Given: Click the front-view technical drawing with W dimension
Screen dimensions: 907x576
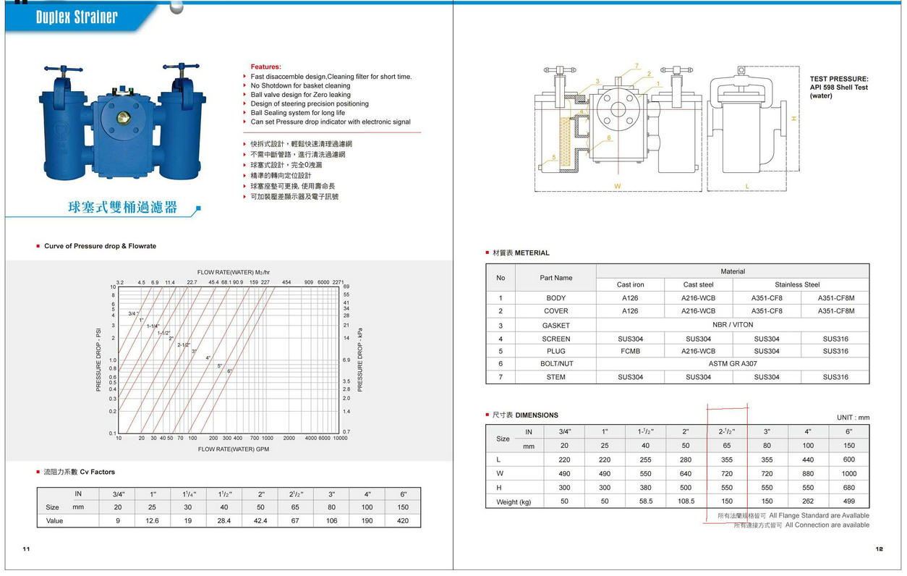Looking at the screenshot, I should pos(618,129).
